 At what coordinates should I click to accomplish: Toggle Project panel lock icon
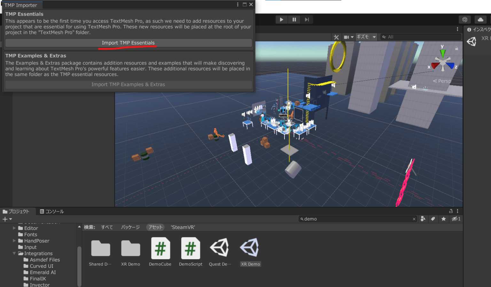click(451, 211)
